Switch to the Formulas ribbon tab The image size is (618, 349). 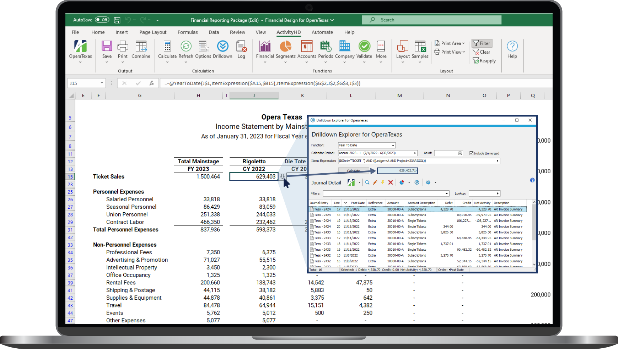click(188, 32)
